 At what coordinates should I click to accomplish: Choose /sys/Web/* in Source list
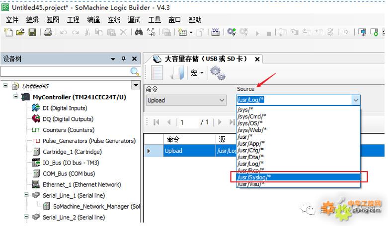click(x=299, y=129)
